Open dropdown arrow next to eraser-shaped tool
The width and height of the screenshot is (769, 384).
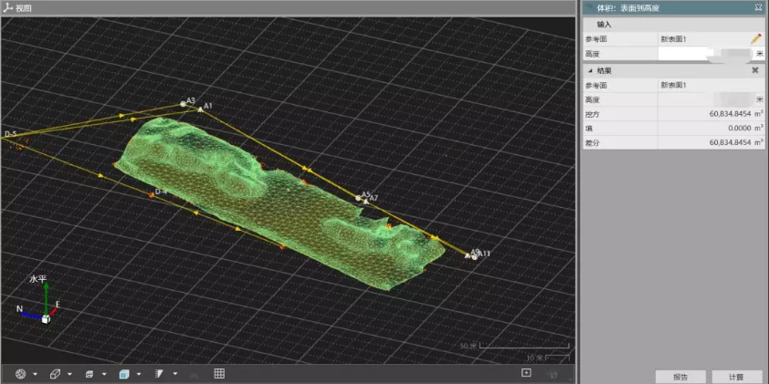point(69,374)
